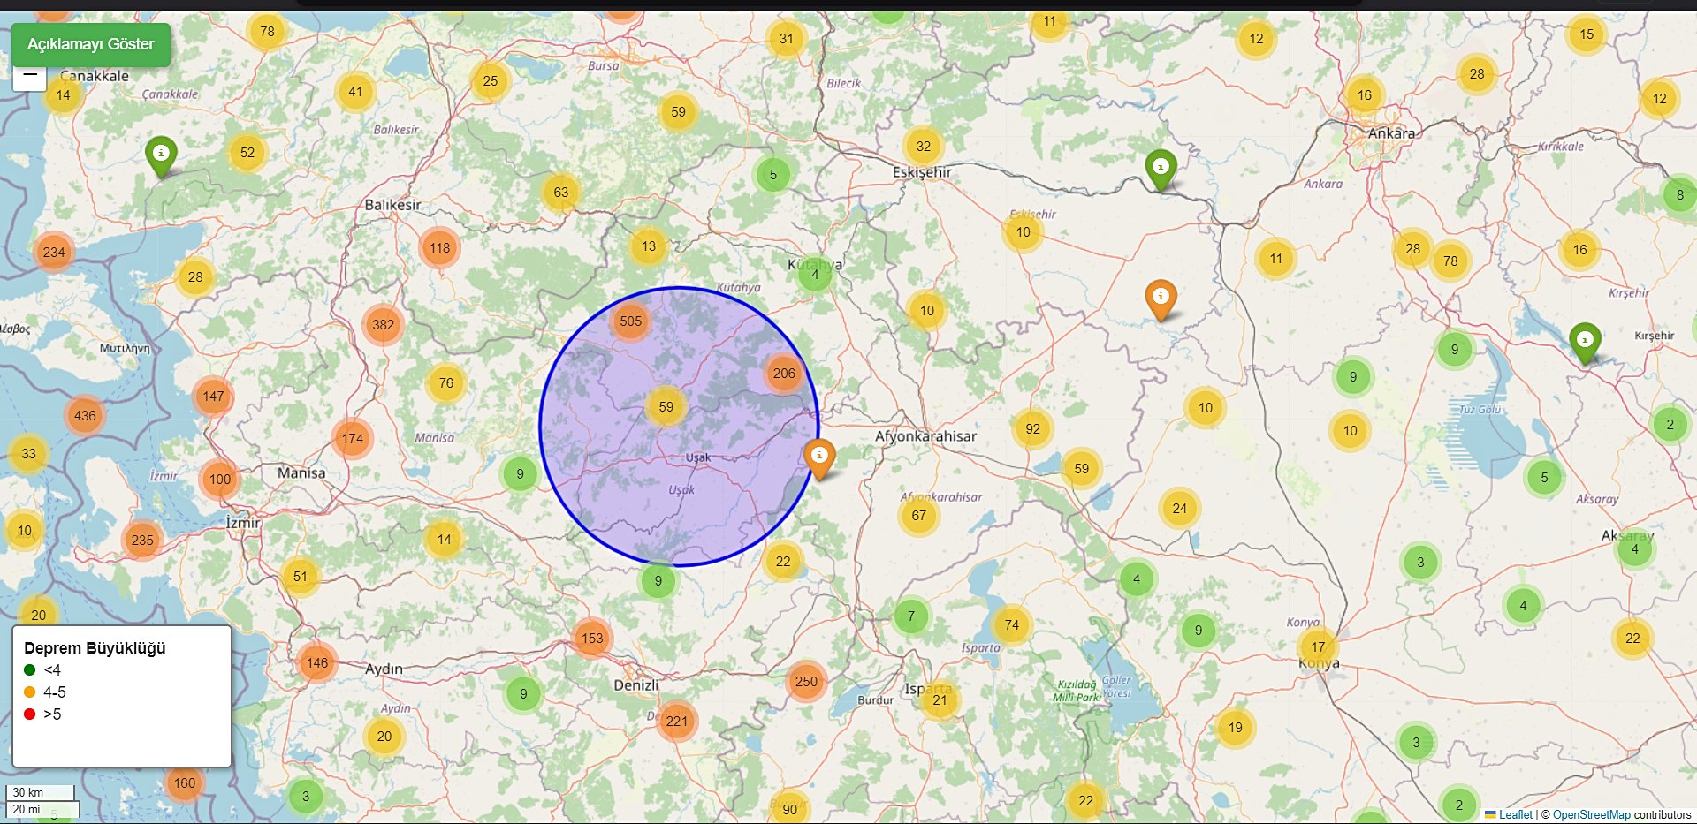Click the 382 cluster marker near Balıkesir
Image resolution: width=1697 pixels, height=824 pixels.
(383, 324)
